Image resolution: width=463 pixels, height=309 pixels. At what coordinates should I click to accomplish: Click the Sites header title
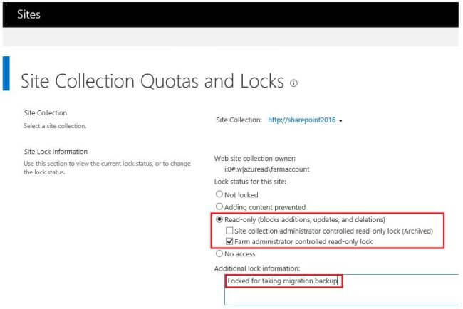(x=28, y=14)
